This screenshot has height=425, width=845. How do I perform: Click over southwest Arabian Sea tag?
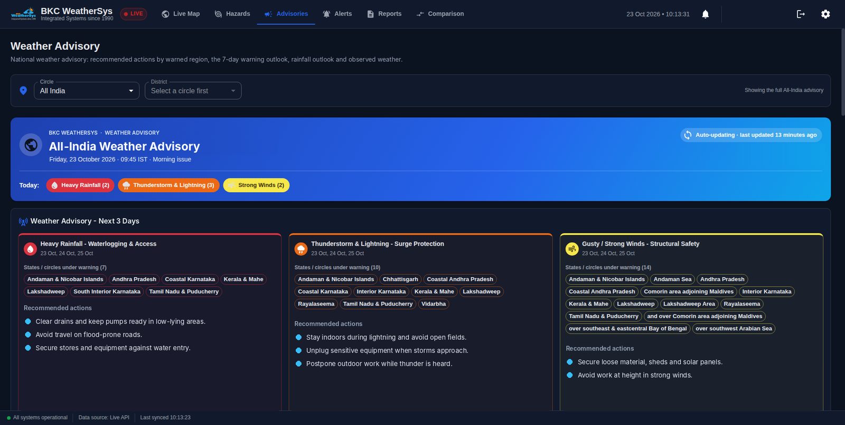click(734, 329)
